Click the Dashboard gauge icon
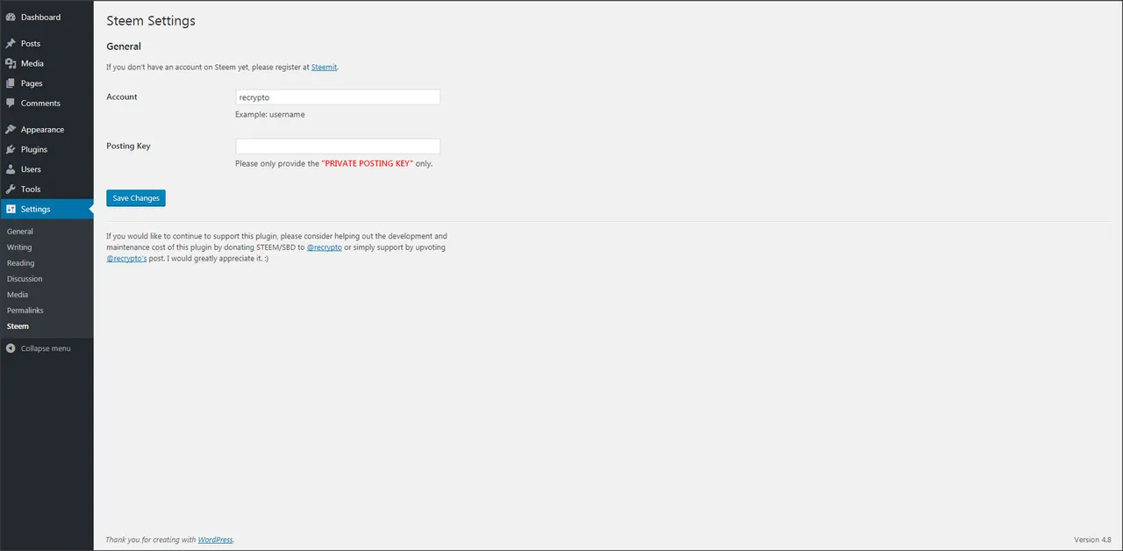Screen dimensions: 1123x551 tap(11, 18)
